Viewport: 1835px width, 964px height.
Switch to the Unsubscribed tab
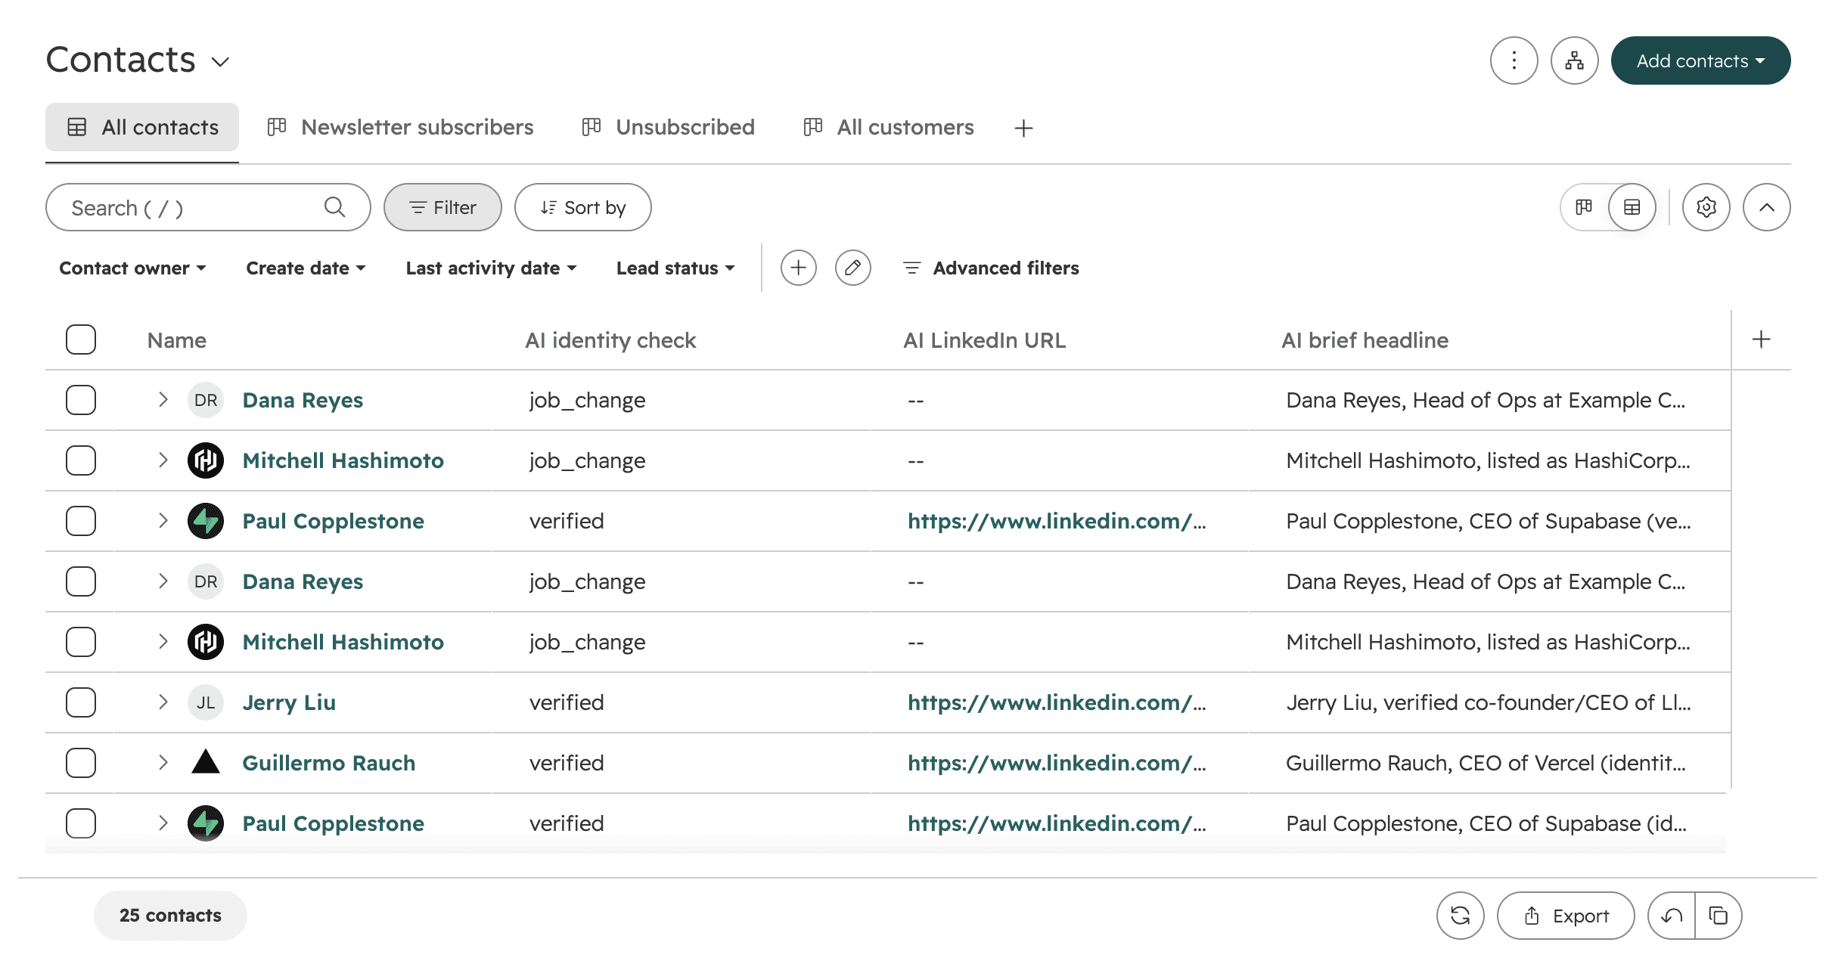pos(669,127)
